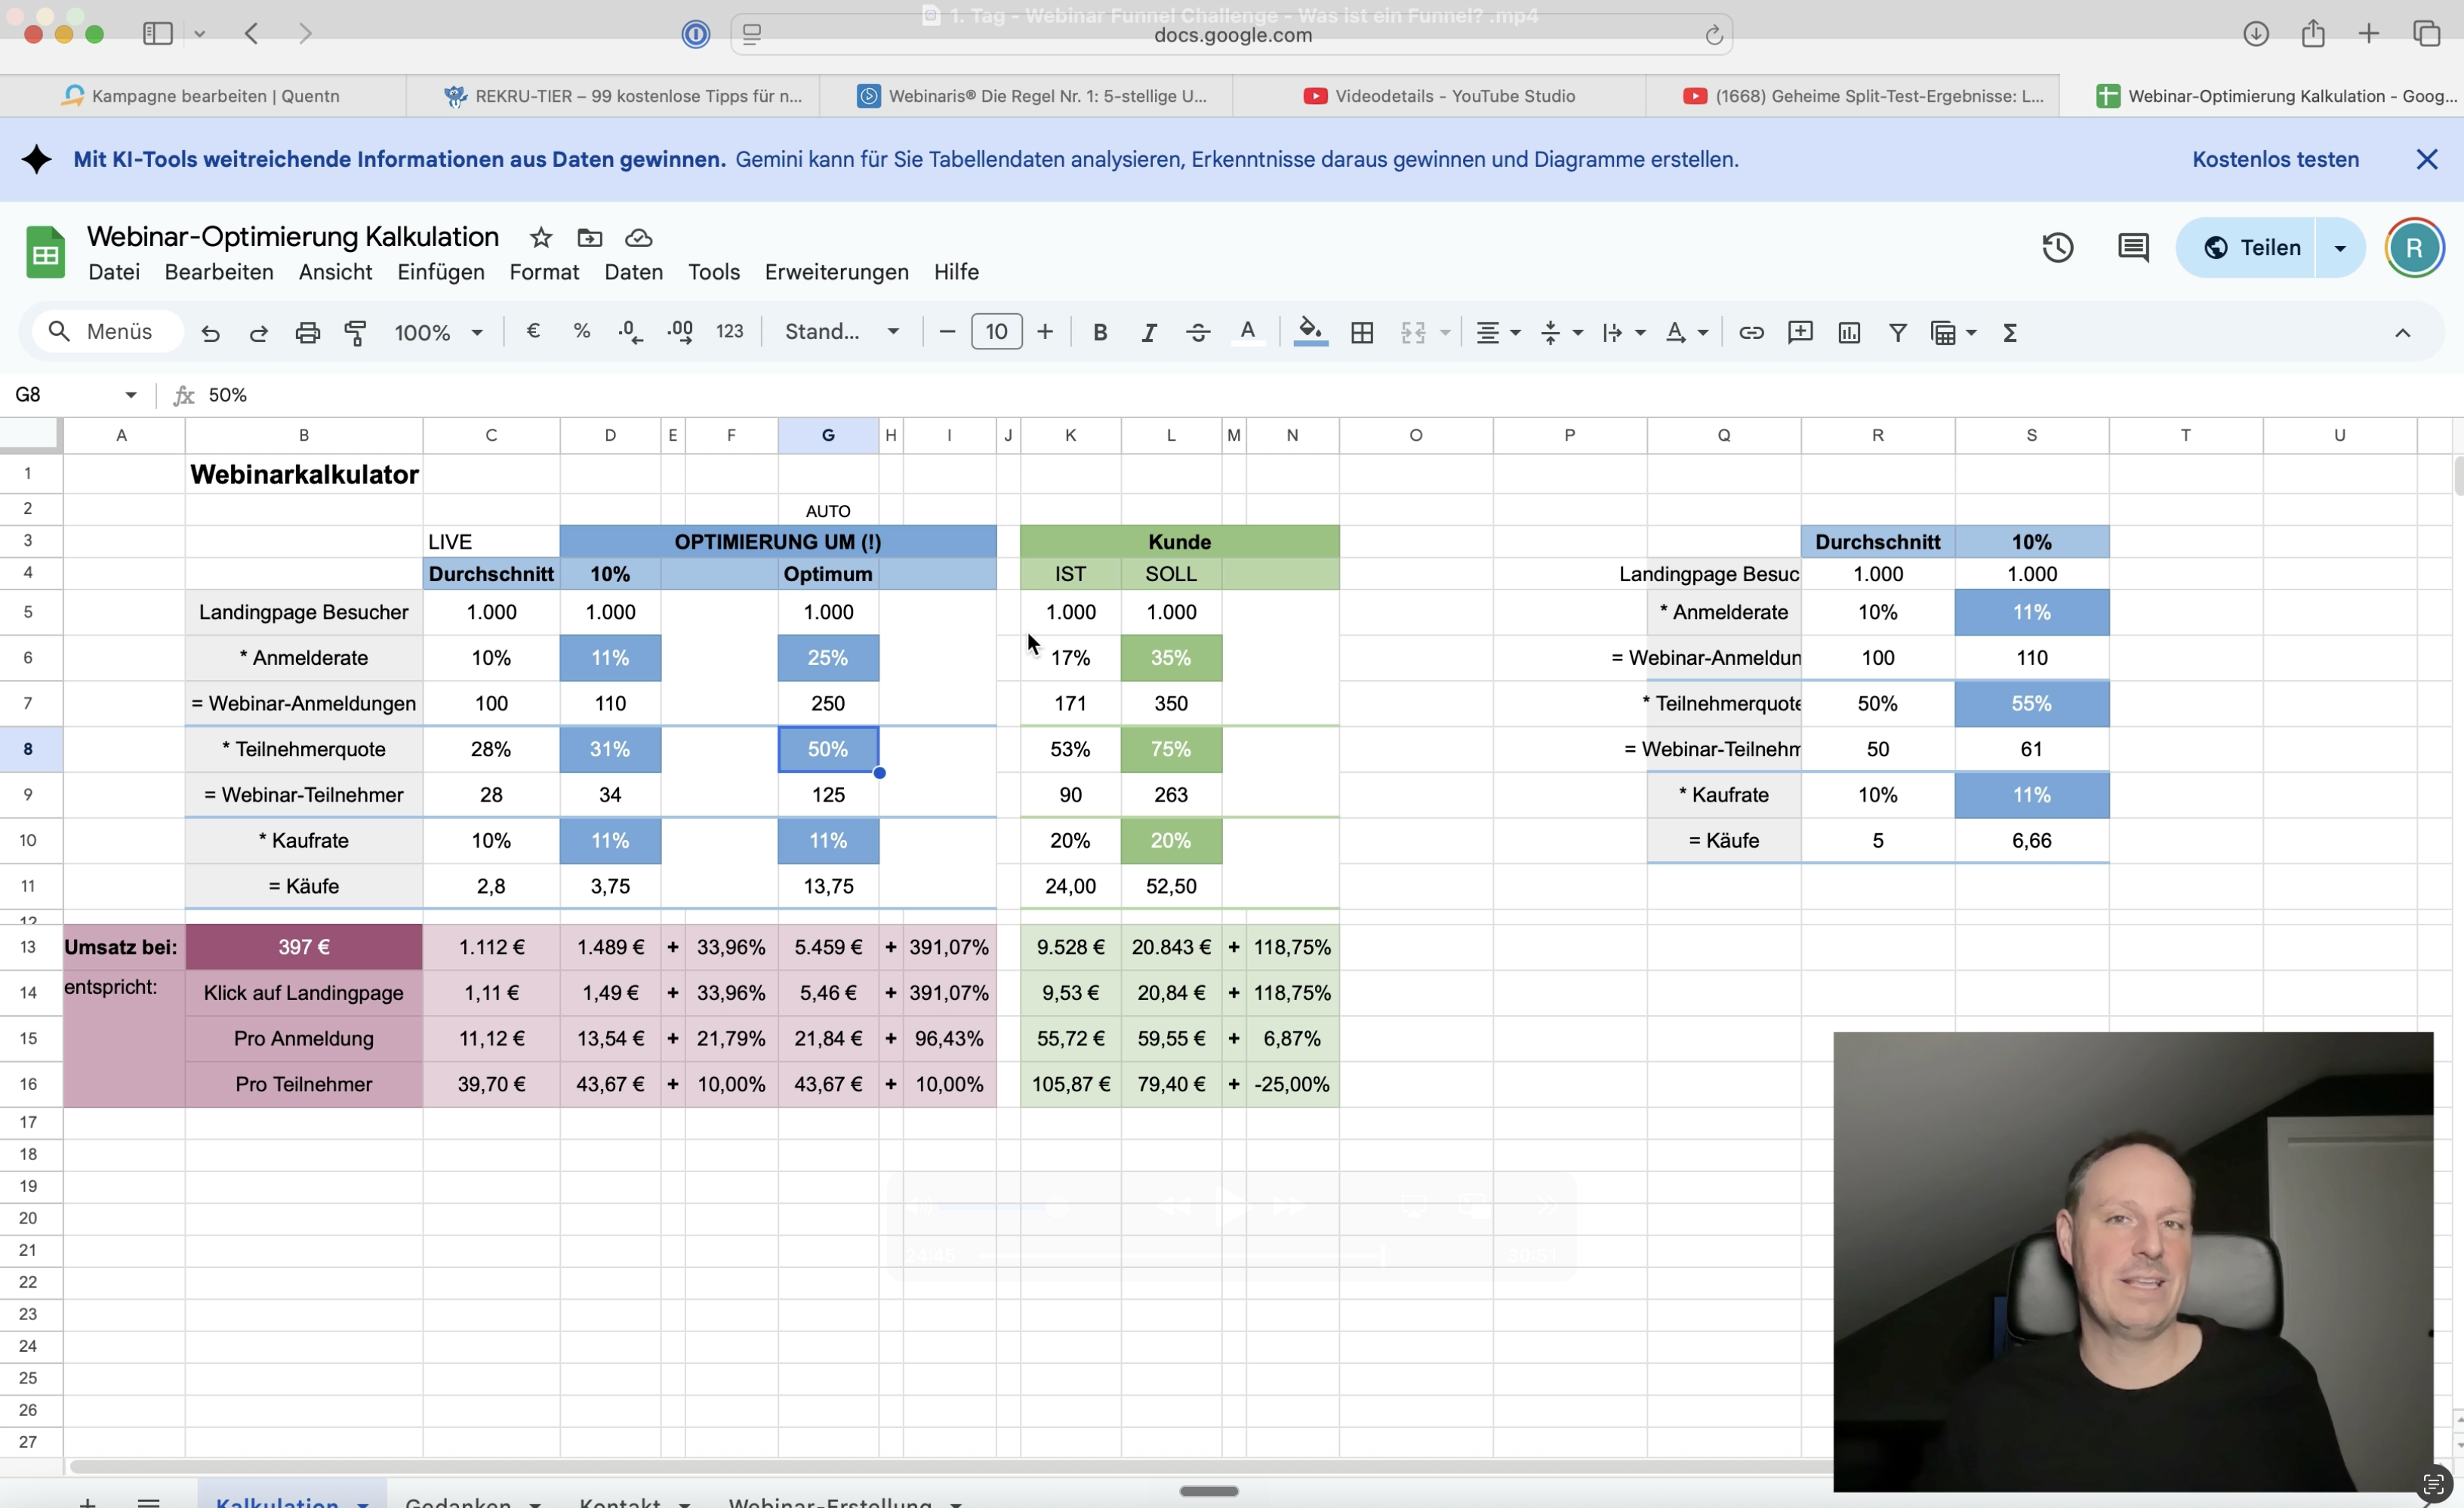Decrease decimal places icon
The image size is (2464, 1508).
point(630,332)
